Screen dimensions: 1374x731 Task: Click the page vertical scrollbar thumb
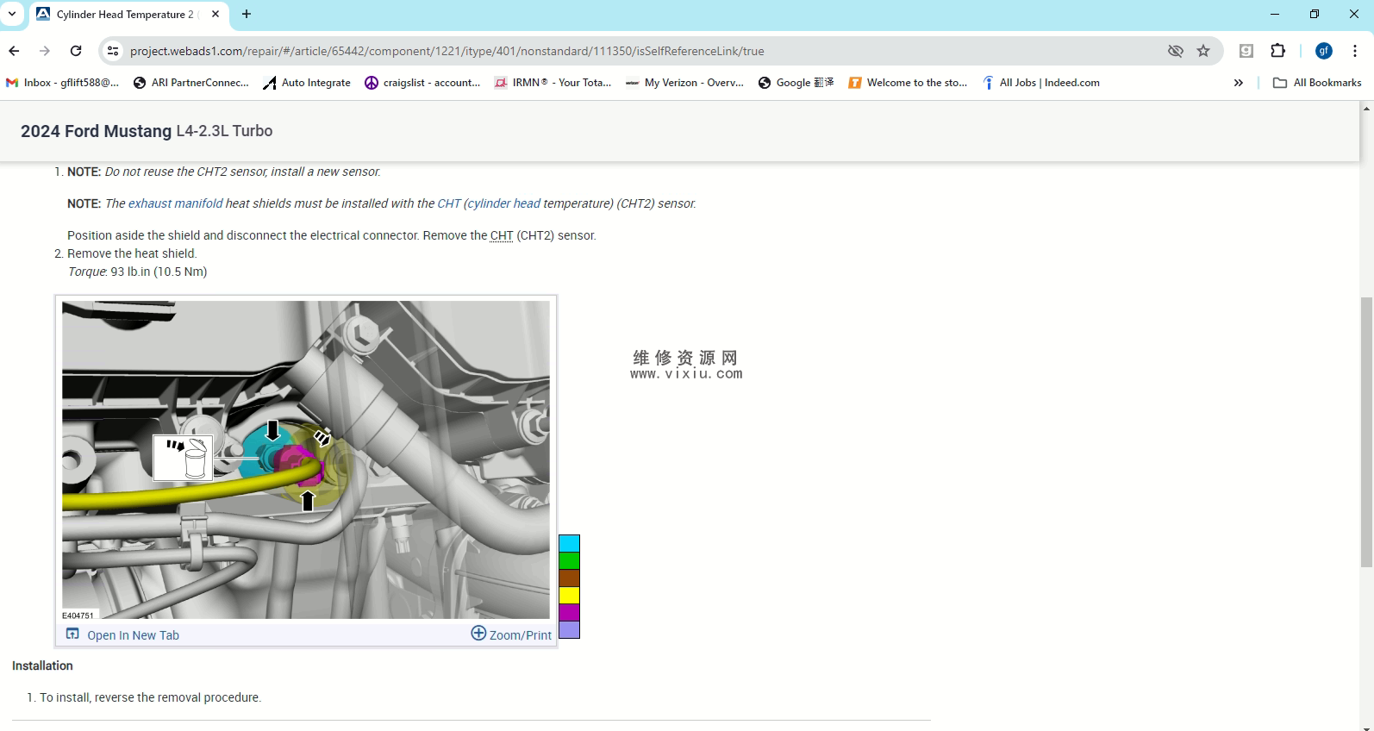point(1367,432)
